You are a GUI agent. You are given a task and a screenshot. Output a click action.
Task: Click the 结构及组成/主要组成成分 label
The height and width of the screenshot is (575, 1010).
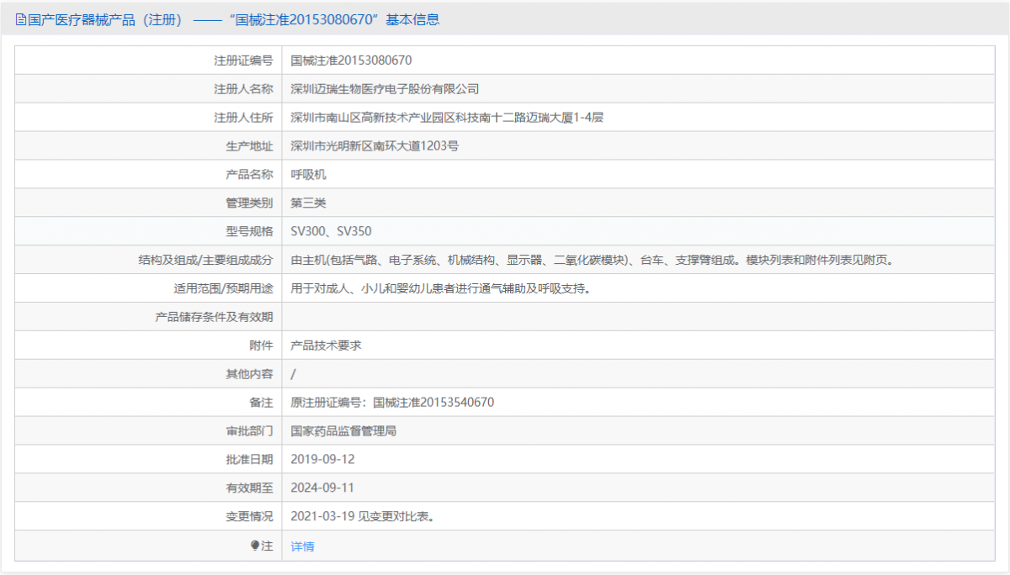[206, 261]
